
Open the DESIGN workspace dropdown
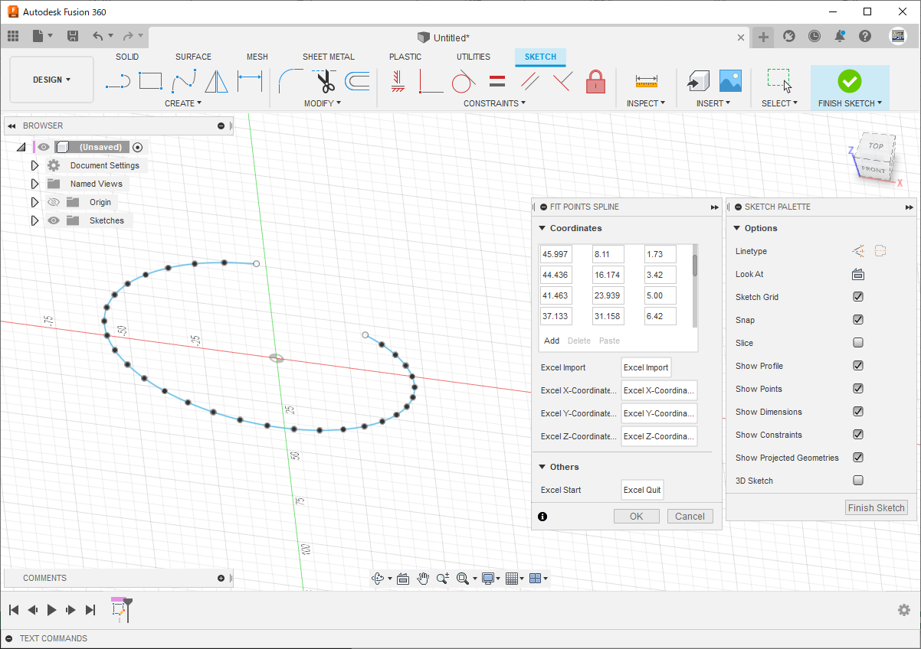click(x=51, y=80)
